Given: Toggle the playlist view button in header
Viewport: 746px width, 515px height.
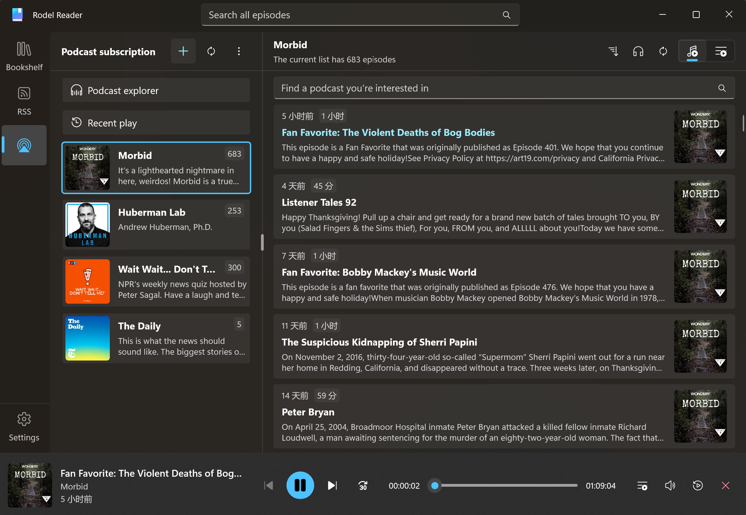Looking at the screenshot, I should click(721, 51).
